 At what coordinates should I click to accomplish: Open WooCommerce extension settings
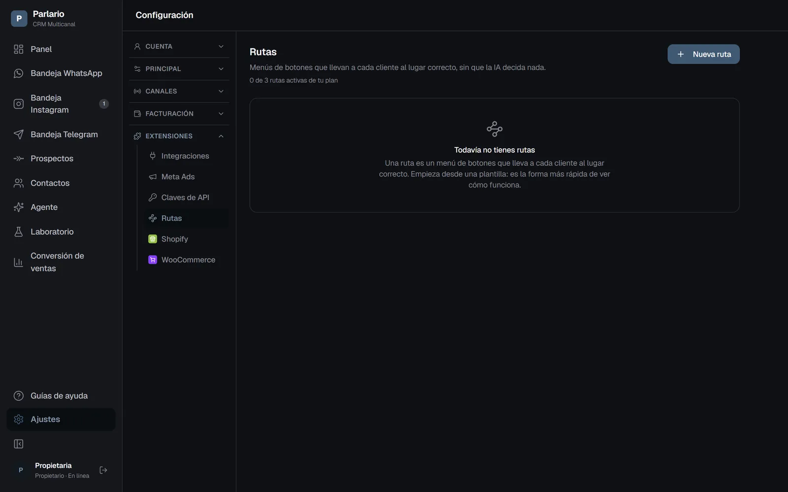(x=186, y=260)
